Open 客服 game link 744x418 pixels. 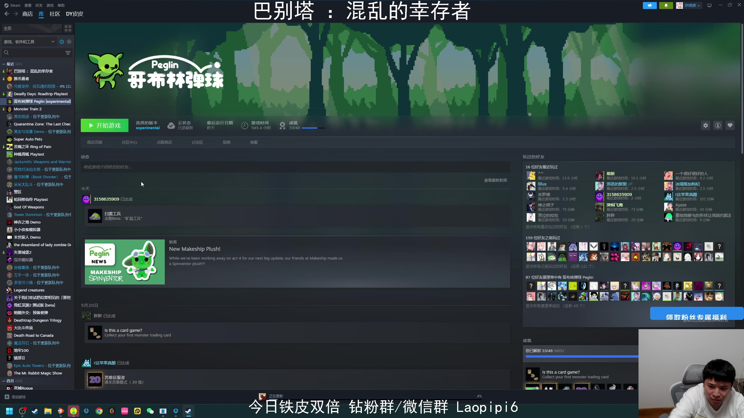coord(254,142)
